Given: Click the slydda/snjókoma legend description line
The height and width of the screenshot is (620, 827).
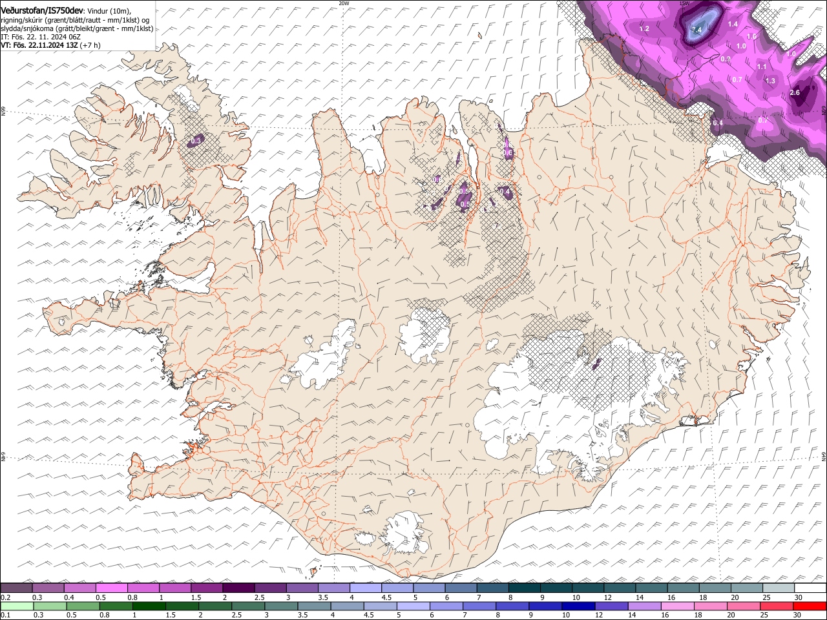Looking at the screenshot, I should (77, 28).
